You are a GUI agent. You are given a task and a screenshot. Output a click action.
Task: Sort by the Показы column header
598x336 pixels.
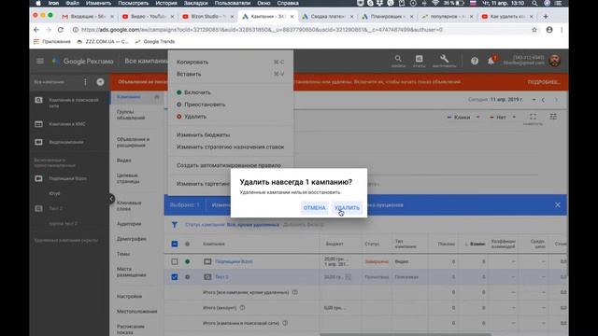(x=447, y=244)
